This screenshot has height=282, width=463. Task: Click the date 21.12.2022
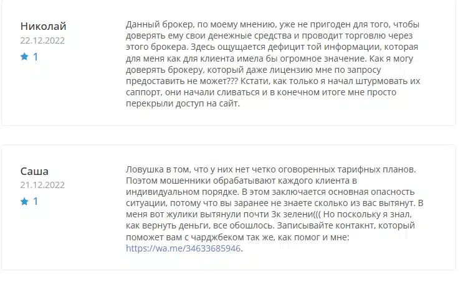click(42, 185)
